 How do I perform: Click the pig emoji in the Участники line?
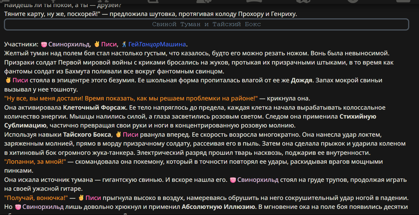pyautogui.click(x=44, y=45)
